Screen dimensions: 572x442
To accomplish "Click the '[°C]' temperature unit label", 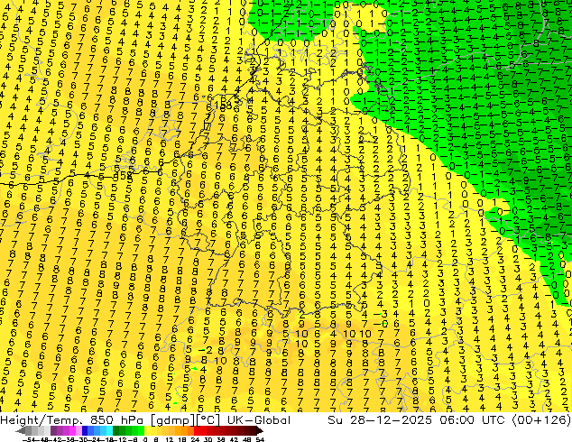I will 208,420.
